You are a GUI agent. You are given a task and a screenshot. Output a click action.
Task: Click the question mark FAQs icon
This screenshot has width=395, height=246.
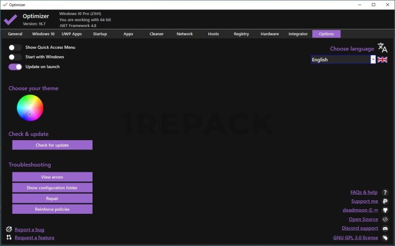coord(385,192)
